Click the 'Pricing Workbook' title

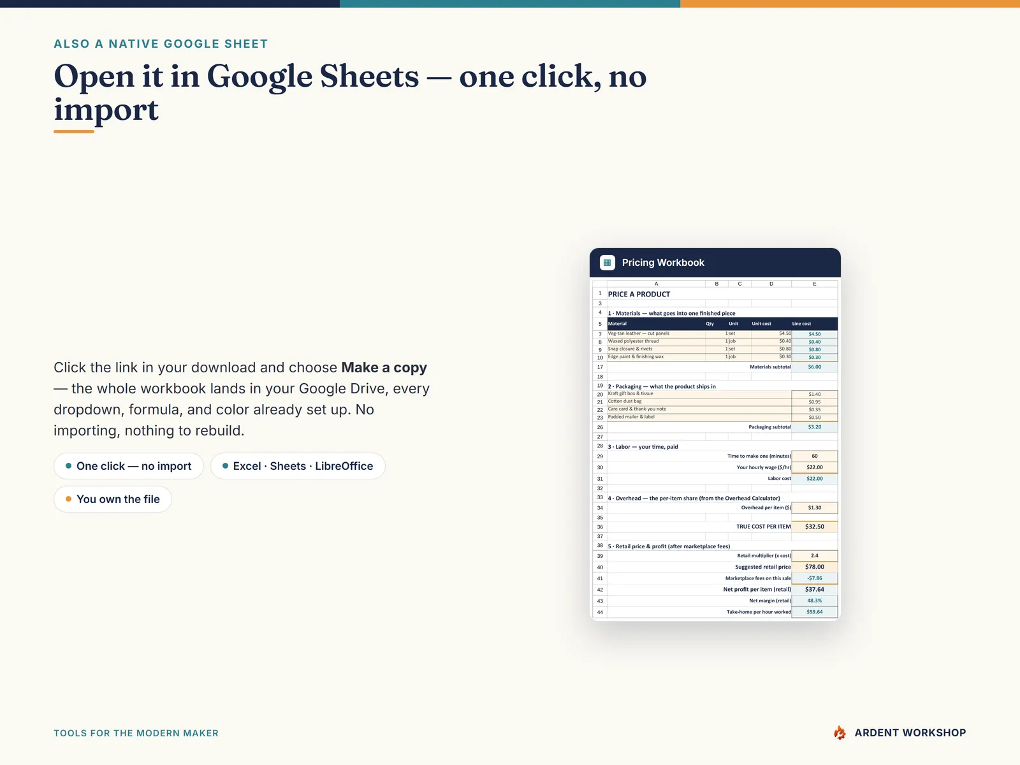[x=663, y=263]
